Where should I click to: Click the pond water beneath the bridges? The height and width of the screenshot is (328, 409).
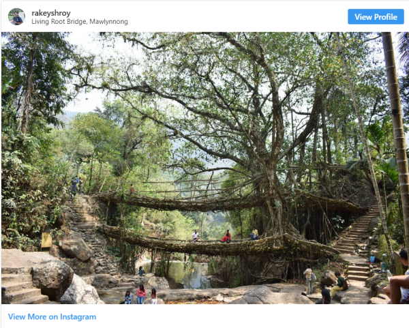[189, 275]
